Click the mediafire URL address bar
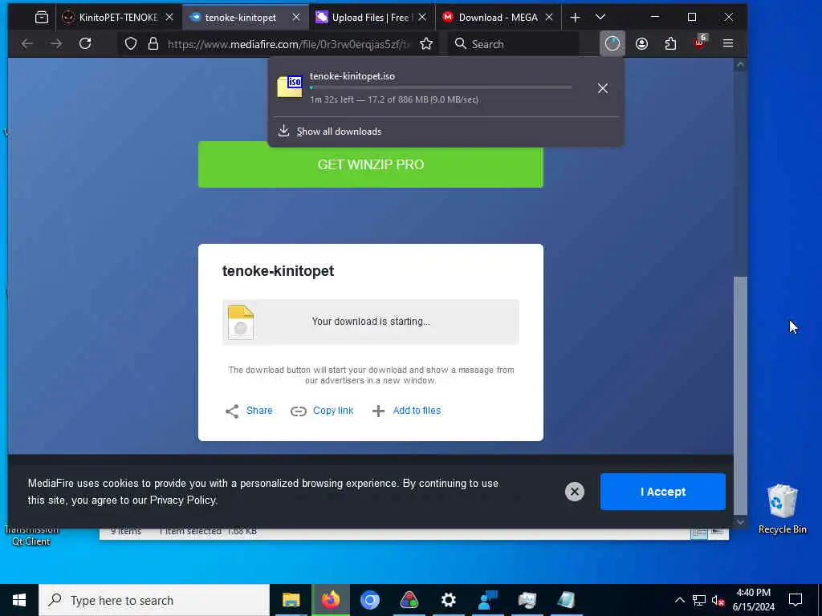Image resolution: width=822 pixels, height=616 pixels. click(x=288, y=45)
